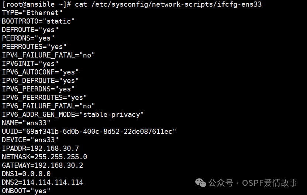Click the IPADDR=192.168.30.7 line
Image resolution: width=307 pixels, height=195 pixels.
click(40, 149)
